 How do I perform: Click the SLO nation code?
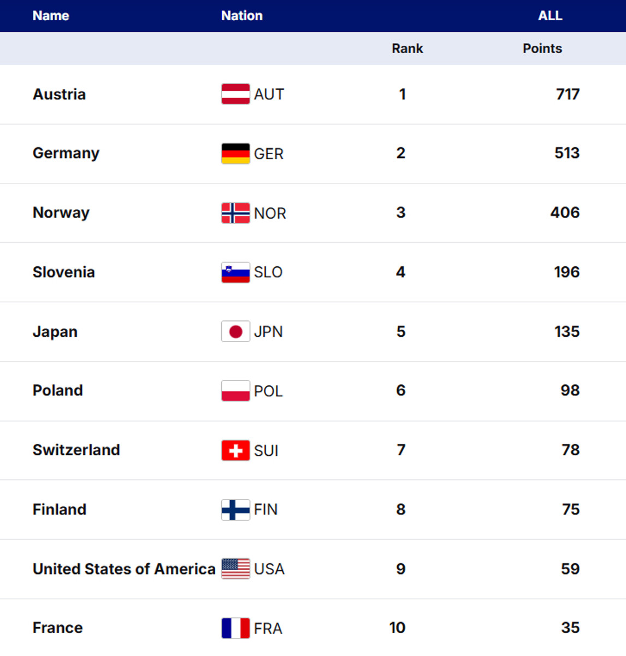268,272
